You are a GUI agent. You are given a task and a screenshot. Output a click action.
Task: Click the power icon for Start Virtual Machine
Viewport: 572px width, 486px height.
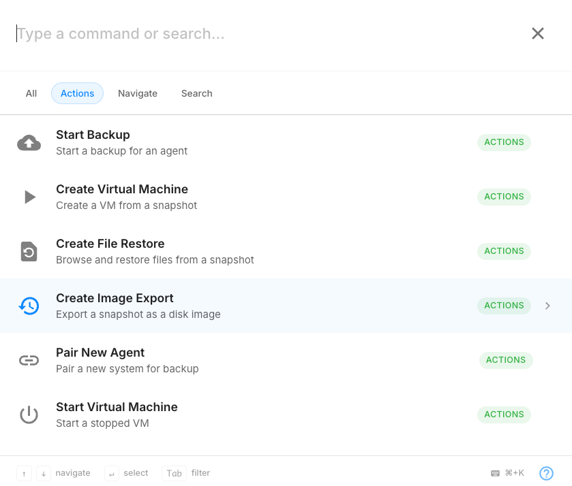(x=29, y=415)
